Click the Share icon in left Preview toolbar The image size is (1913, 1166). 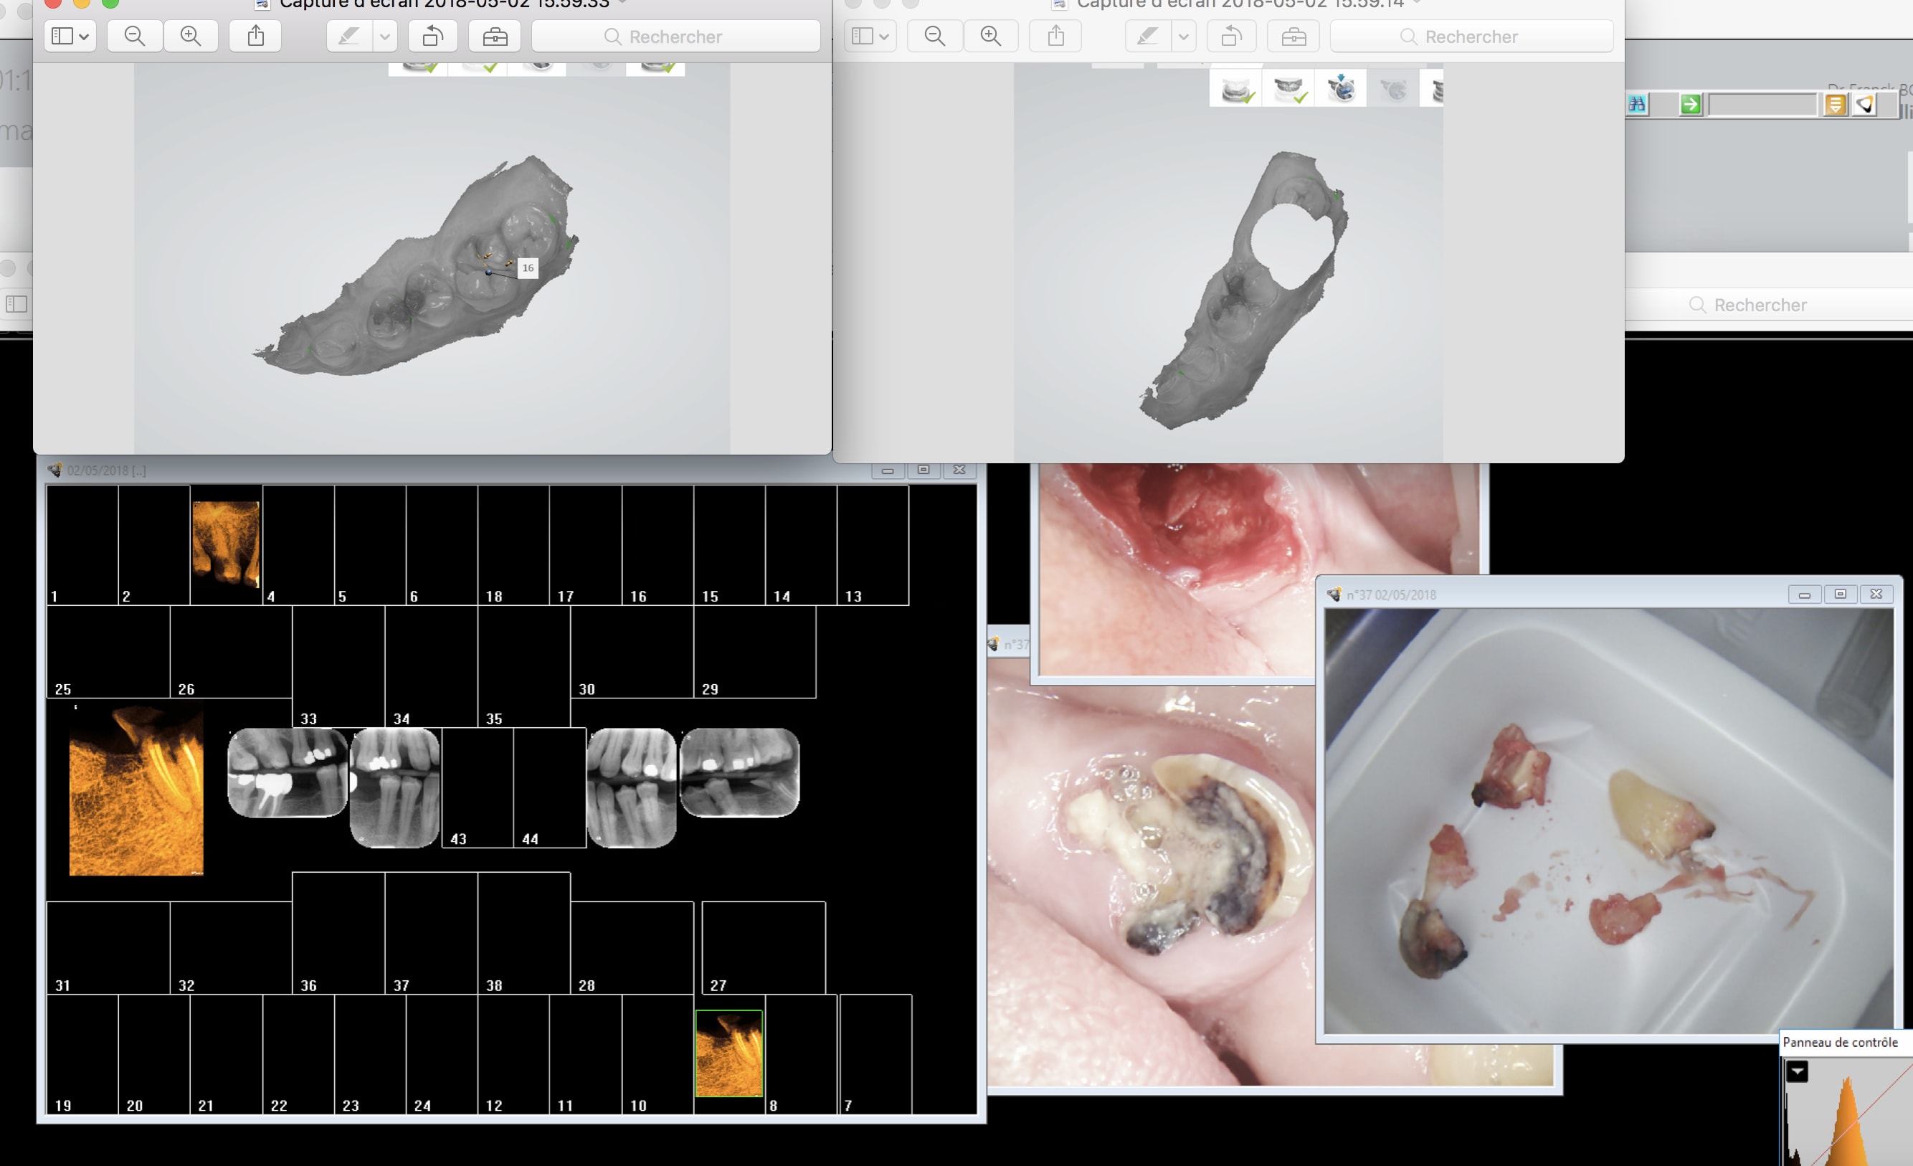tap(255, 37)
